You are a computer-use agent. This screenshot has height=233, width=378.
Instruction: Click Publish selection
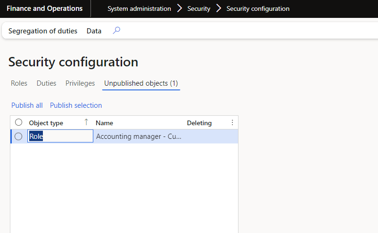(76, 105)
